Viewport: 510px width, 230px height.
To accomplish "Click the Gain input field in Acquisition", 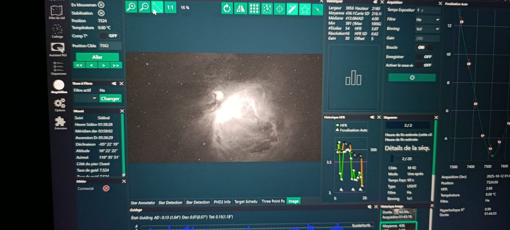I will pyautogui.click(x=427, y=38).
